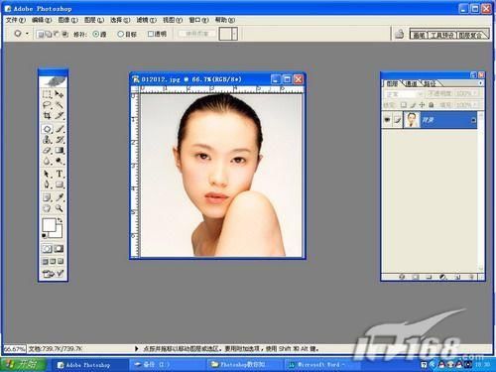The width and height of the screenshot is (496, 372).
Task: Open the pattern picker dropdown in options bar
Action: point(234,34)
